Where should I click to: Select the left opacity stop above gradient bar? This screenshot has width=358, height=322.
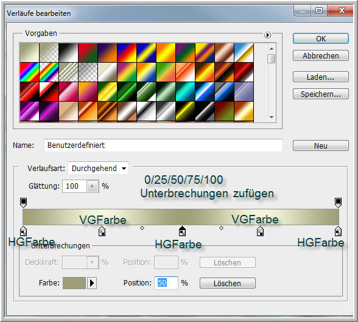(x=23, y=203)
